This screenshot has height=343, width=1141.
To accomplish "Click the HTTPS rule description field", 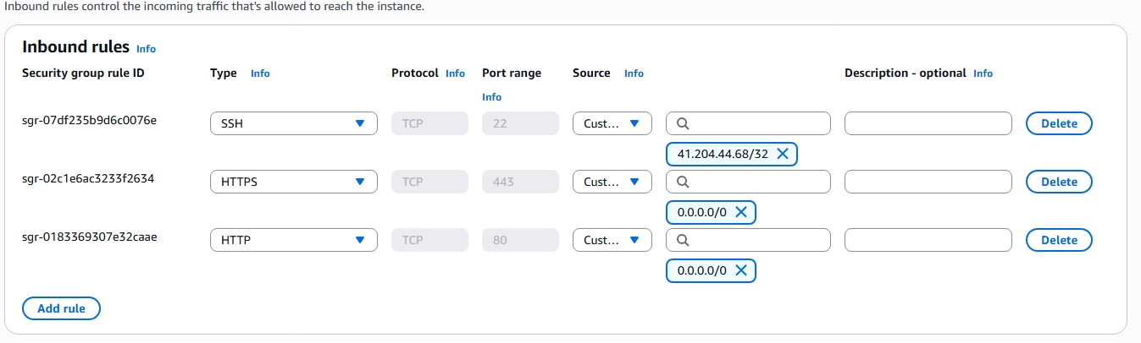I will [928, 182].
